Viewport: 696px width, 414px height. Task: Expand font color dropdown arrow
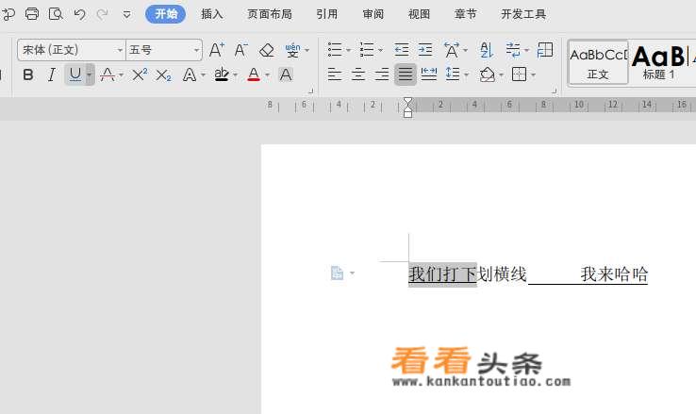click(268, 75)
